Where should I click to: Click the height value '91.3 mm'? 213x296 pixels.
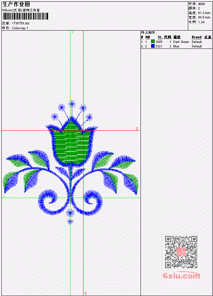click(x=204, y=13)
